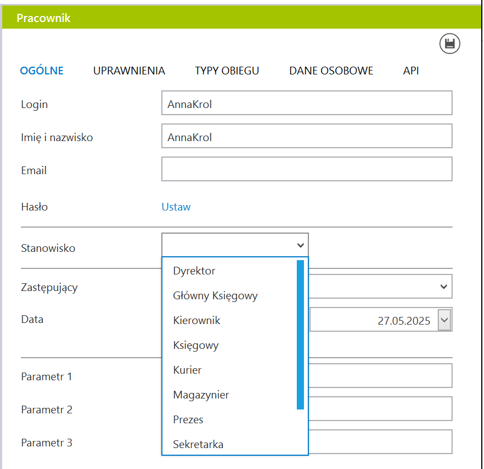The height and width of the screenshot is (469, 484).
Task: Switch to the UPRAWNIENIA tab
Action: click(x=129, y=71)
